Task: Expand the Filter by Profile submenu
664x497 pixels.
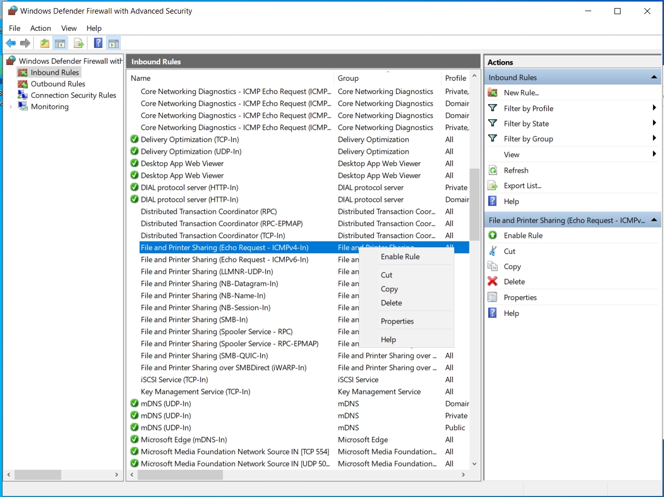Action: (x=654, y=108)
